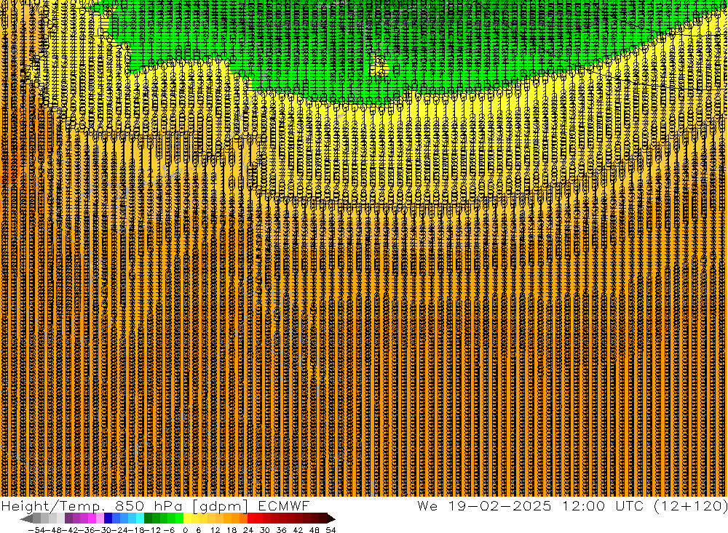Click the '850' pressure level value
728x533 pixels.
point(130,506)
